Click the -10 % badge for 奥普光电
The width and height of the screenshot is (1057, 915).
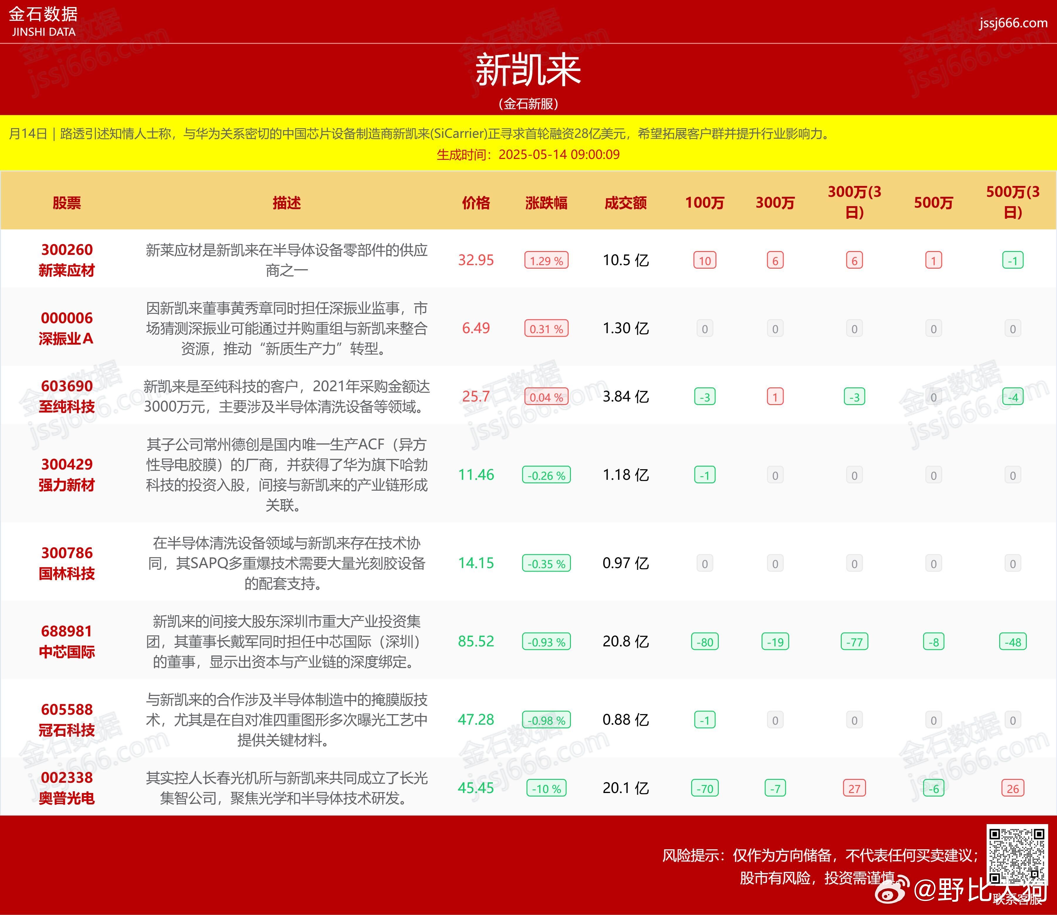click(546, 788)
